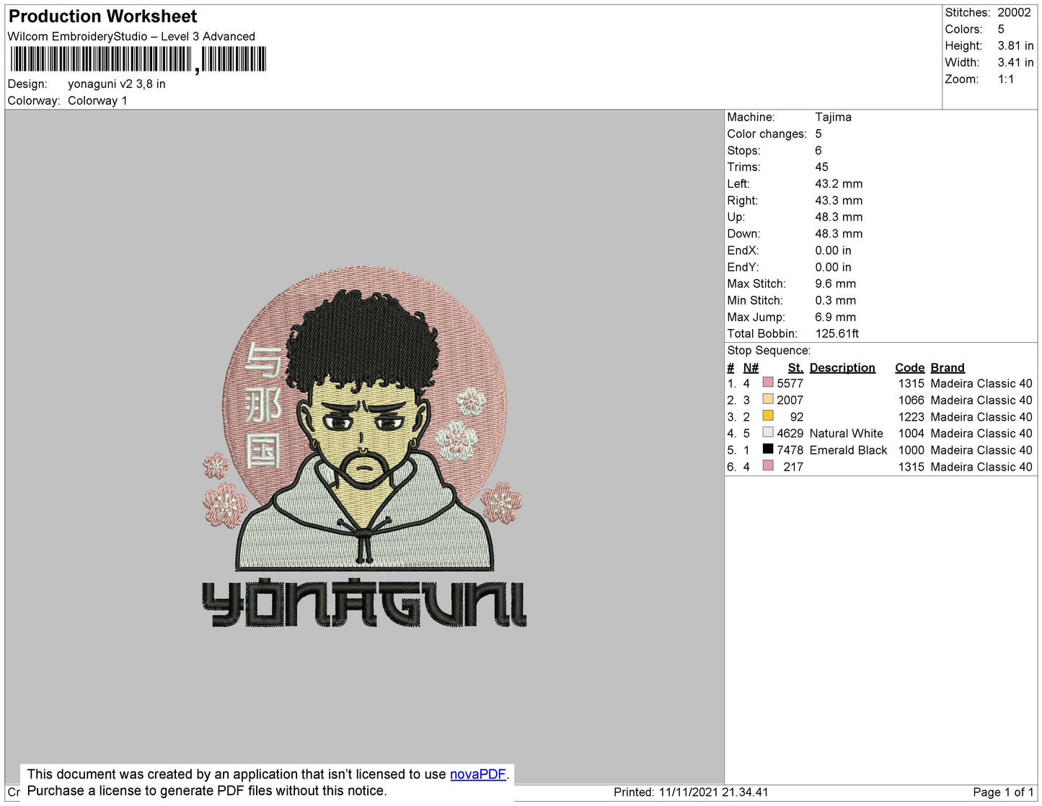Viewport: 1042px width, 806px height.
Task: Click the Production Worksheet title
Action: coord(102,17)
